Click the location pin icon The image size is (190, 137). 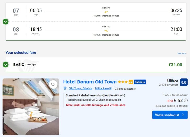pyautogui.click(x=65, y=89)
